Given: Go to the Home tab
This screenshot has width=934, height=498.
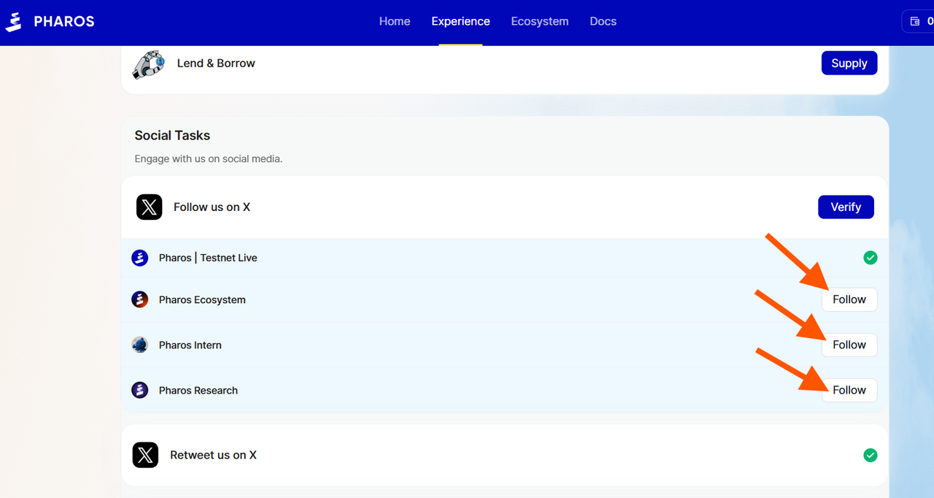Looking at the screenshot, I should (395, 21).
